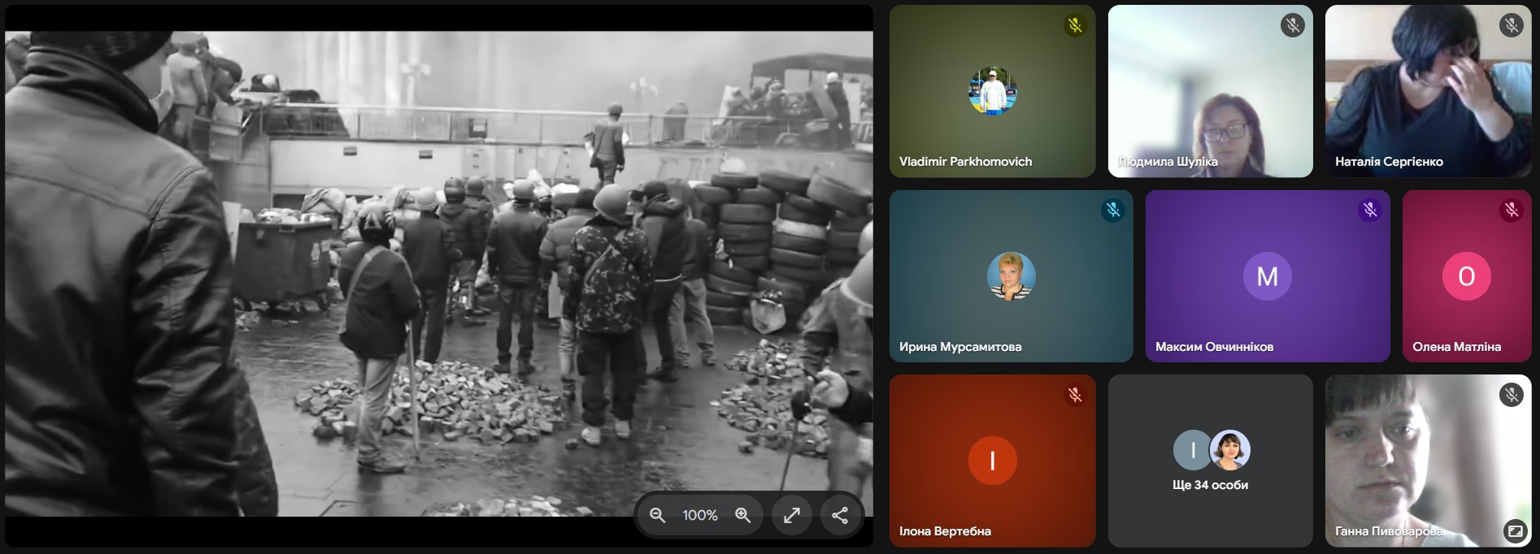Click the zoom out magnifier icon
This screenshot has width=1540, height=554.
click(x=657, y=515)
